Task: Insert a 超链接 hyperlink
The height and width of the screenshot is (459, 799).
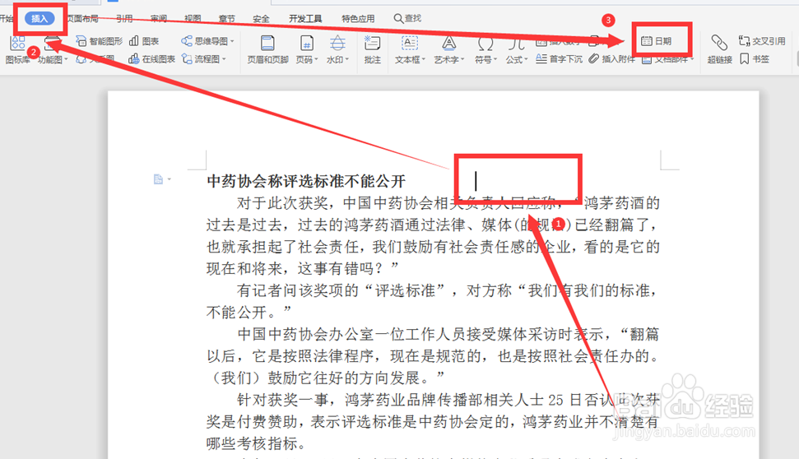Action: (719, 50)
